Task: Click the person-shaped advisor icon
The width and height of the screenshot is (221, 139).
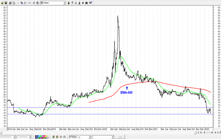Action: tap(72, 3)
